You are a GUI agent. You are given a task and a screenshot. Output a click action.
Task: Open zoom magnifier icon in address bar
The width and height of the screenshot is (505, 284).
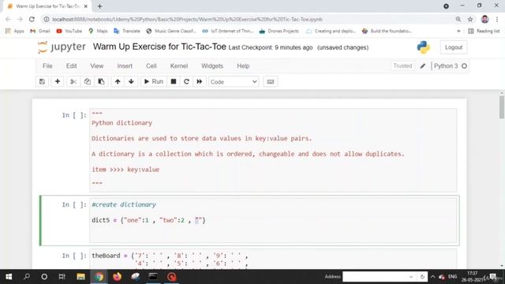tap(458, 19)
